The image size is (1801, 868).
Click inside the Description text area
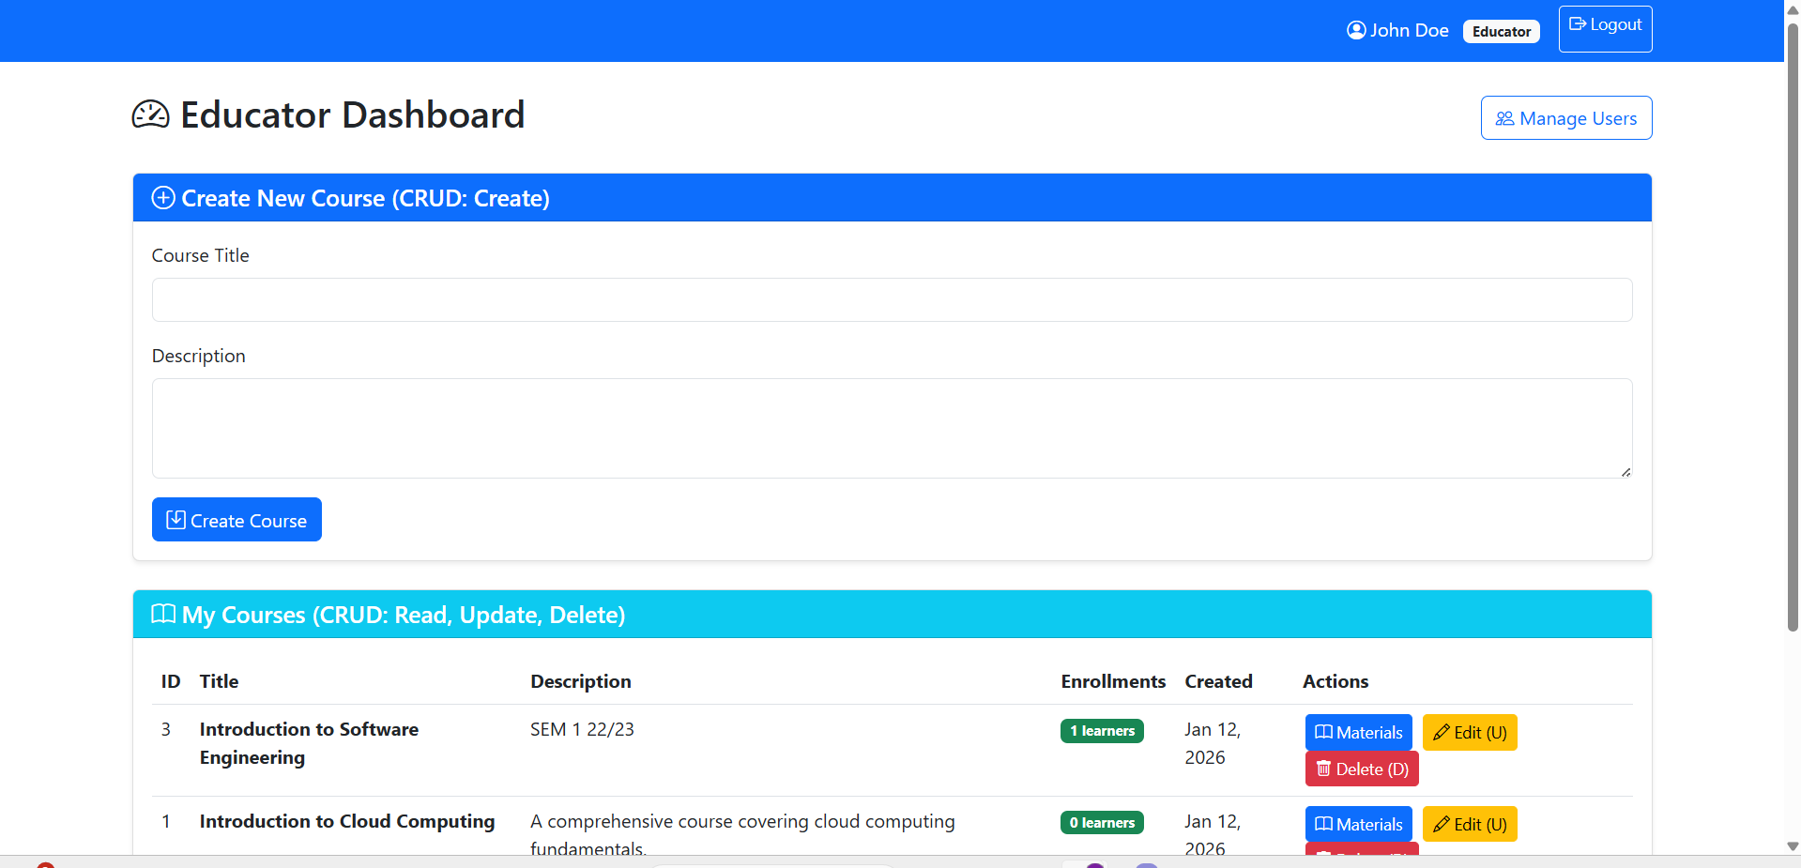[x=892, y=428]
